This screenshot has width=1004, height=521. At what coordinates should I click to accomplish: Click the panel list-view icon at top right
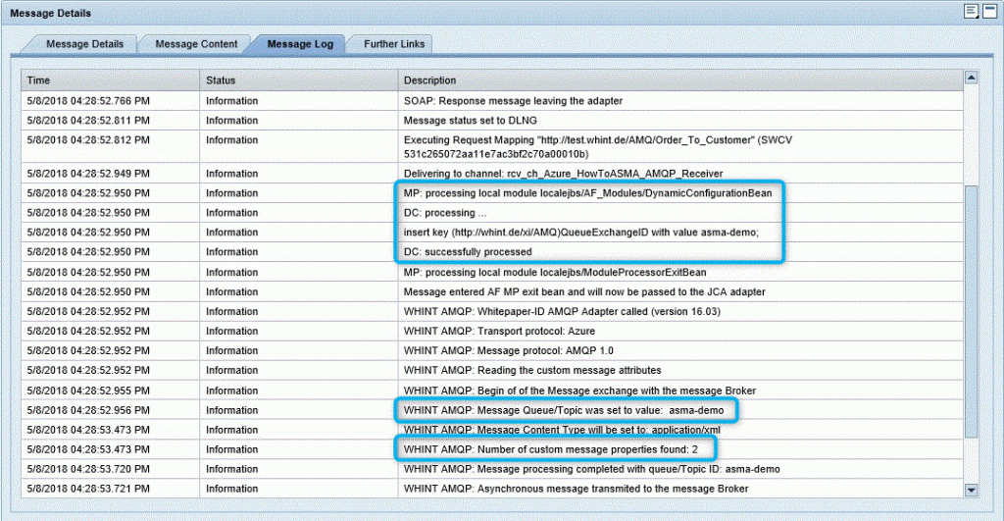972,12
